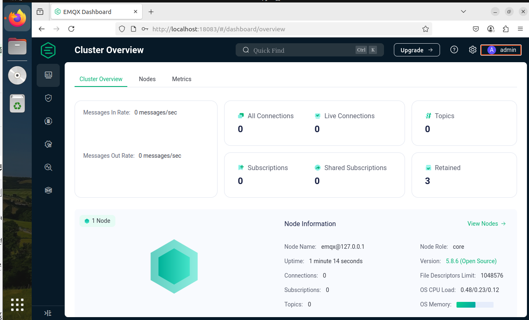Viewport: 529px width, 320px height.
Task: Click the OS CPU Load 0.48/0.23/0.12 value
Action: [x=480, y=290]
